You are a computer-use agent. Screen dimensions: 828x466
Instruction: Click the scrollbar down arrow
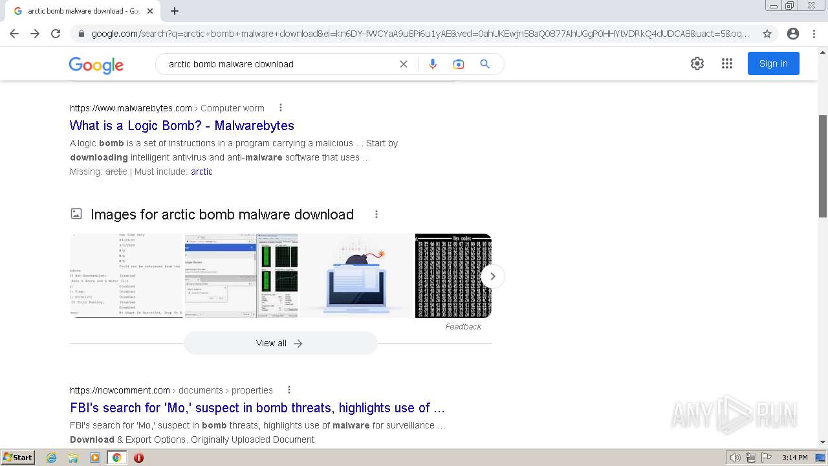[823, 442]
